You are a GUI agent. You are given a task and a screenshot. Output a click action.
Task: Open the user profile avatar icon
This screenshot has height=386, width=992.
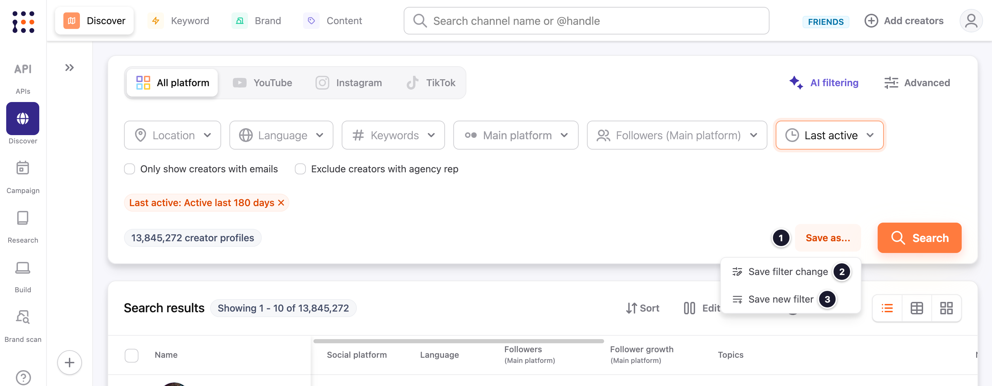click(x=971, y=21)
